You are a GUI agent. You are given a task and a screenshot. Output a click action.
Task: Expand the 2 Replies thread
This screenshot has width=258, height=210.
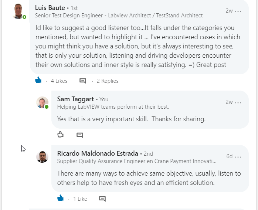click(108, 81)
